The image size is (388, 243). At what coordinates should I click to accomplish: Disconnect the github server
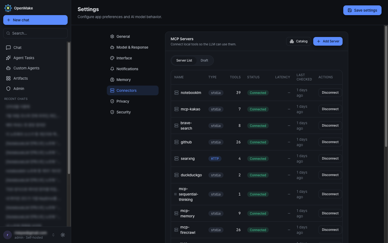coord(330,142)
